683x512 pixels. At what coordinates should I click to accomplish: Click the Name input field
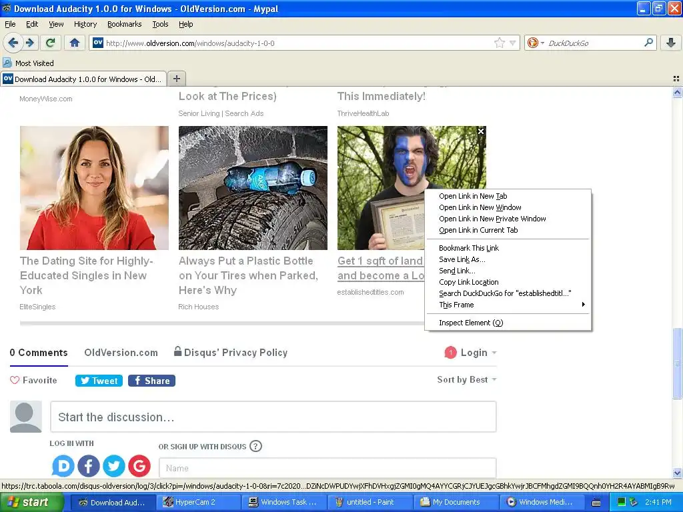tap(327, 468)
